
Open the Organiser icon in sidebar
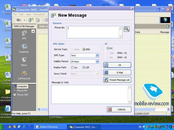pyautogui.click(x=24, y=46)
